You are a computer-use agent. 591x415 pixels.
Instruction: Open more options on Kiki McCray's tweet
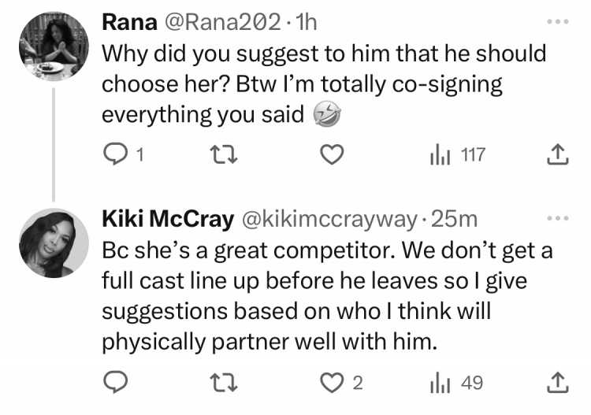pos(558,217)
